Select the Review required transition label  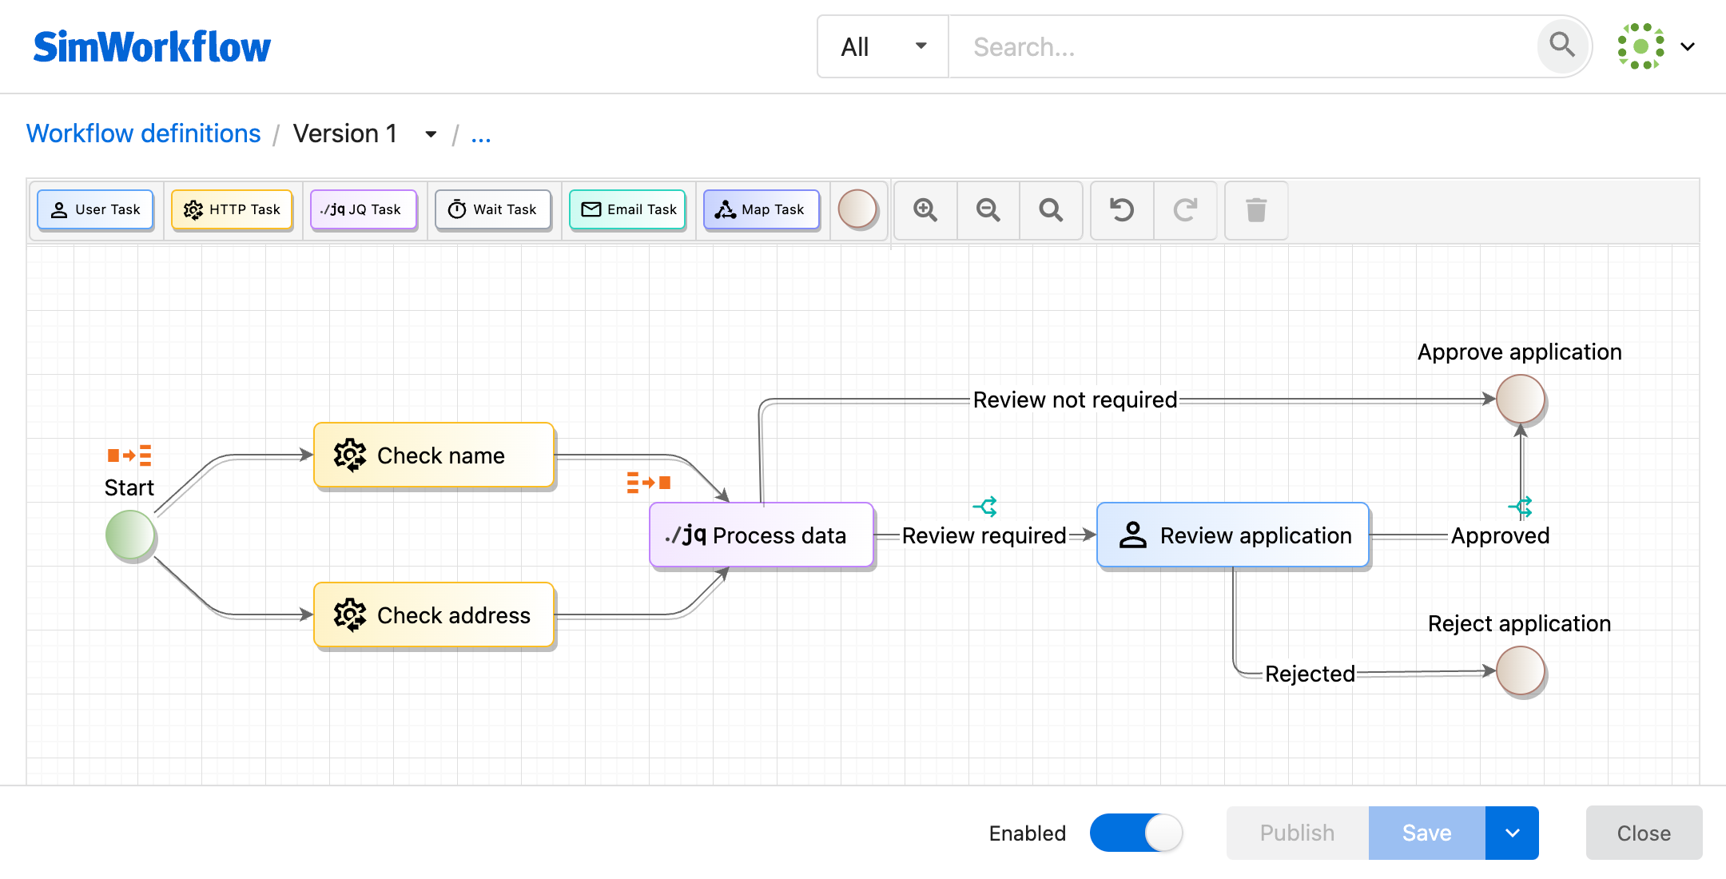click(x=984, y=535)
